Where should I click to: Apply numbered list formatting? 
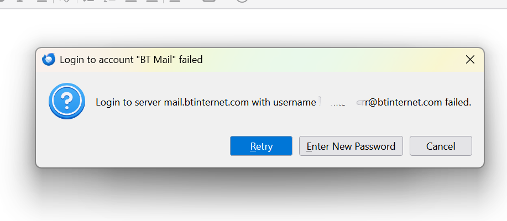(x=109, y=1)
